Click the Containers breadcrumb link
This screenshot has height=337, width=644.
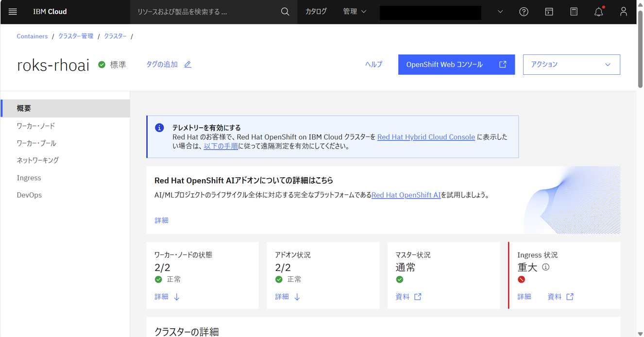pyautogui.click(x=32, y=36)
